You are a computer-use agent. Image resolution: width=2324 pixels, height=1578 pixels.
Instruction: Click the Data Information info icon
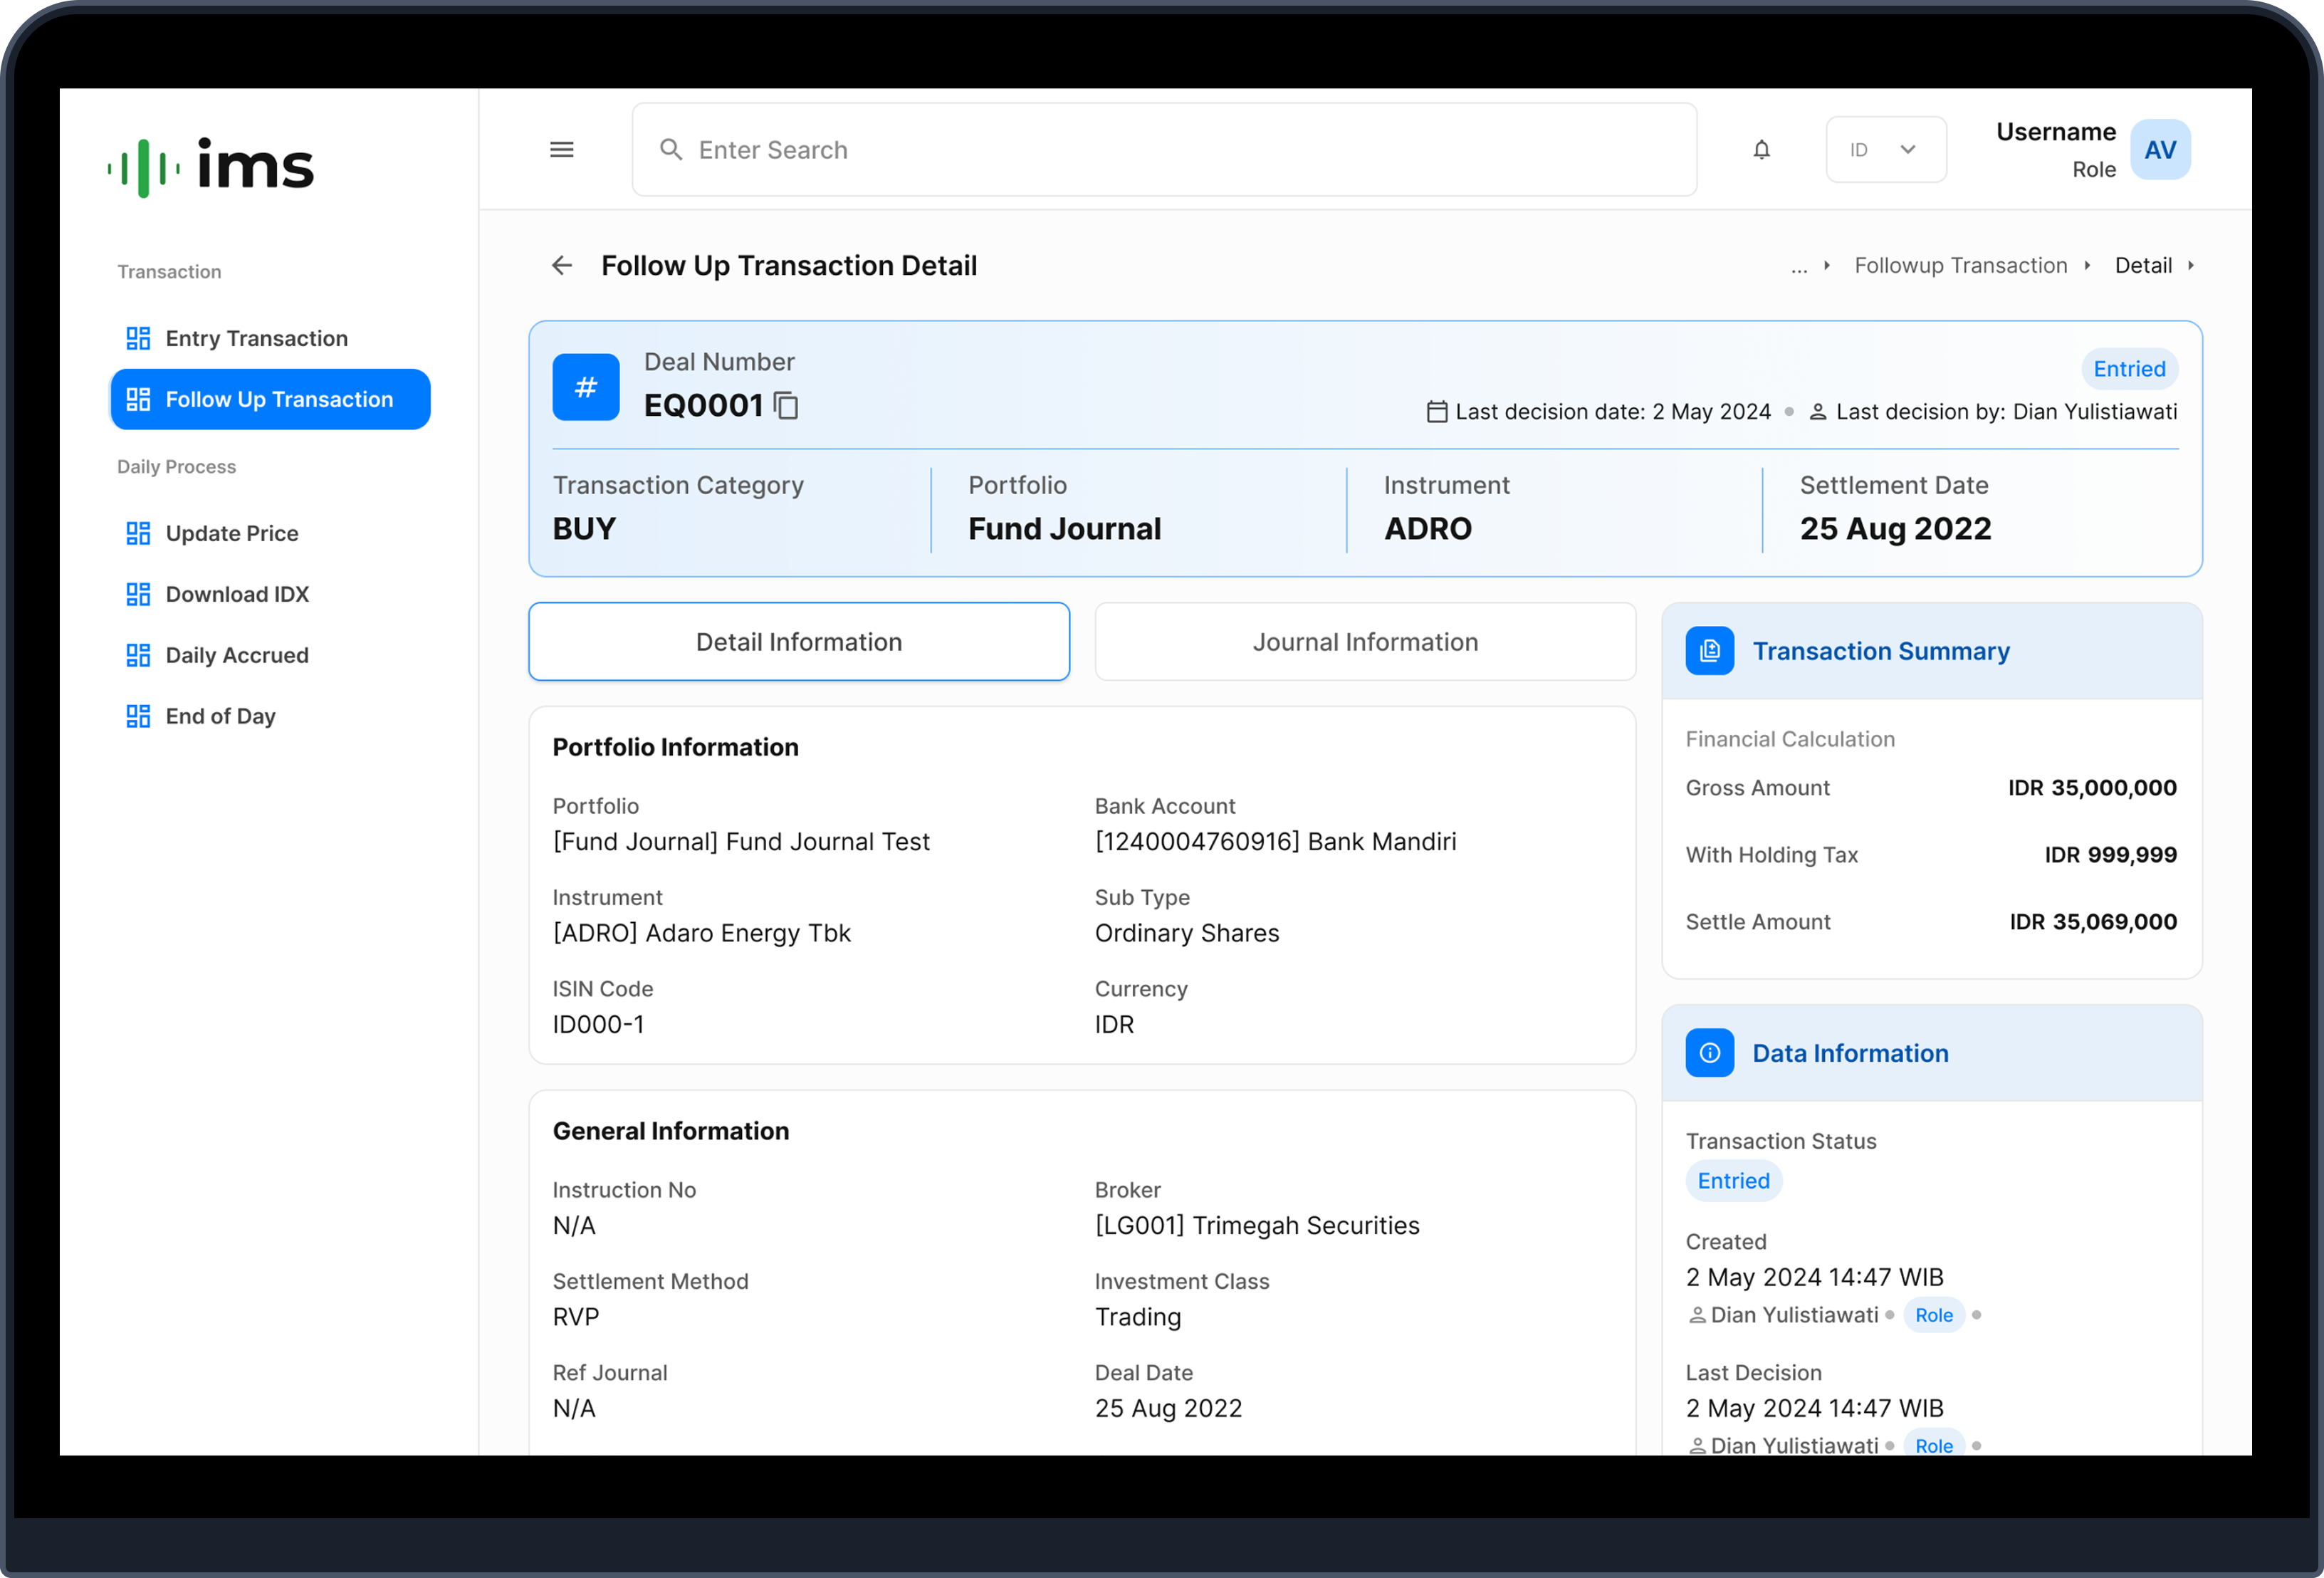point(1709,1053)
